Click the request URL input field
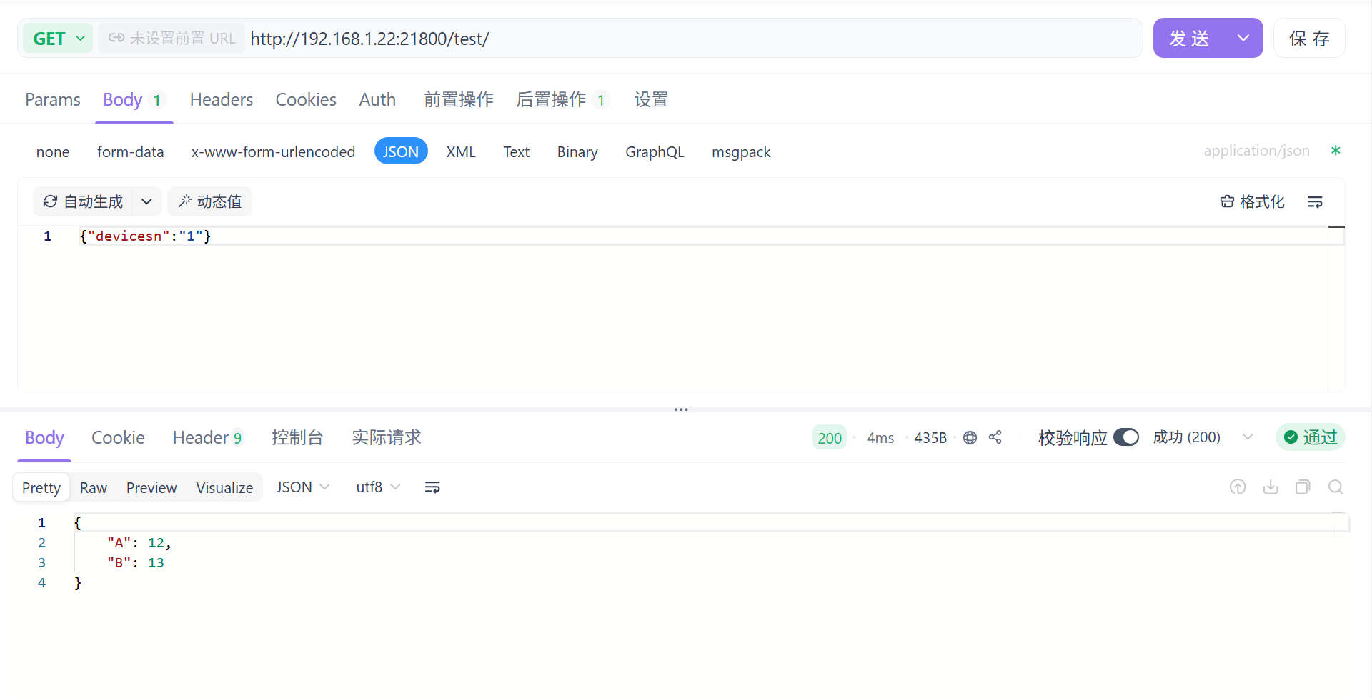The width and height of the screenshot is (1372, 698). click(x=693, y=39)
